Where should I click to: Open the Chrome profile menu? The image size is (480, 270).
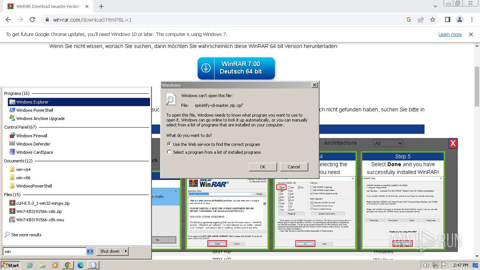pyautogui.click(x=459, y=19)
